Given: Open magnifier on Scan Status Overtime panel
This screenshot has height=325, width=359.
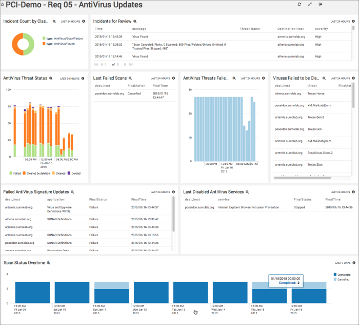Looking at the screenshot, I should pyautogui.click(x=48, y=262).
